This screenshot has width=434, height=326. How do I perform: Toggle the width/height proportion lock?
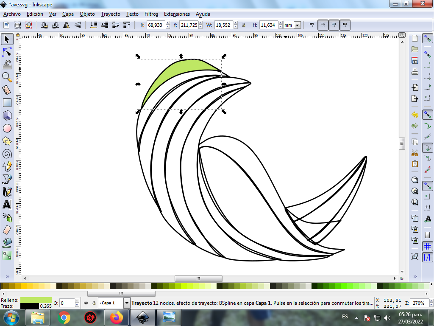pos(244,25)
